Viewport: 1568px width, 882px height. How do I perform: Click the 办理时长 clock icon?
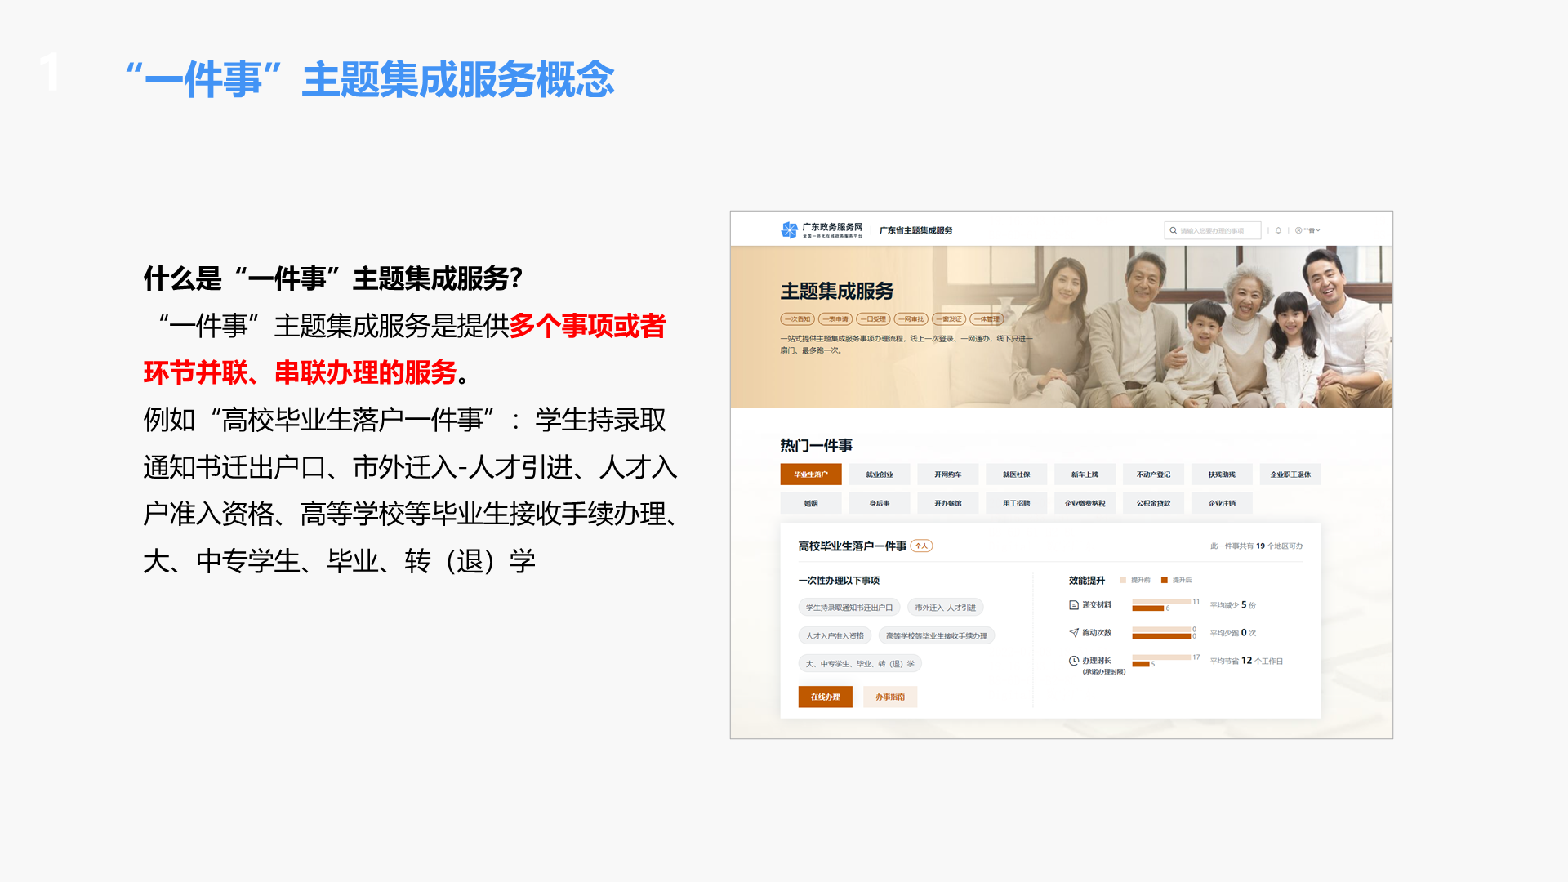1074,661
